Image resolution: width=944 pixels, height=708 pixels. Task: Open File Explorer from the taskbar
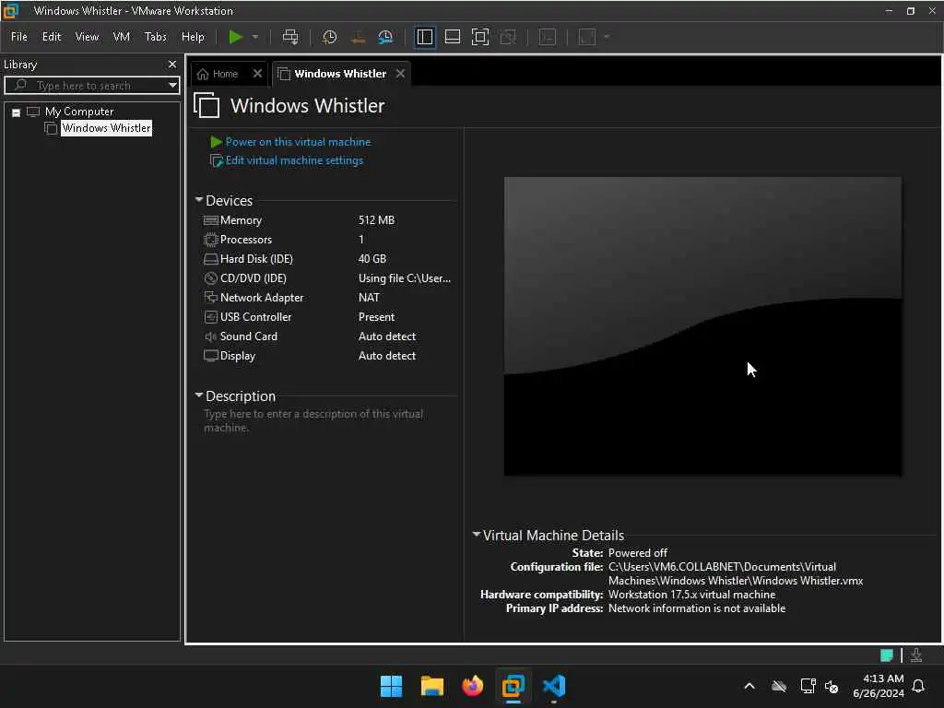[431, 686]
